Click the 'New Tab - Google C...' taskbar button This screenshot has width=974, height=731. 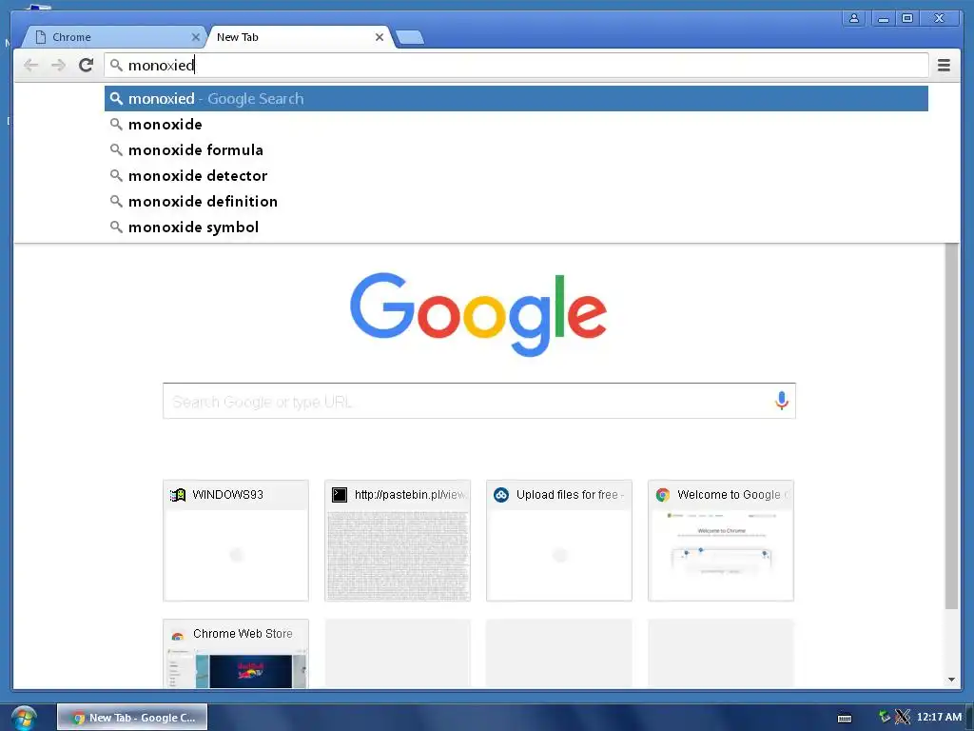pos(132,718)
